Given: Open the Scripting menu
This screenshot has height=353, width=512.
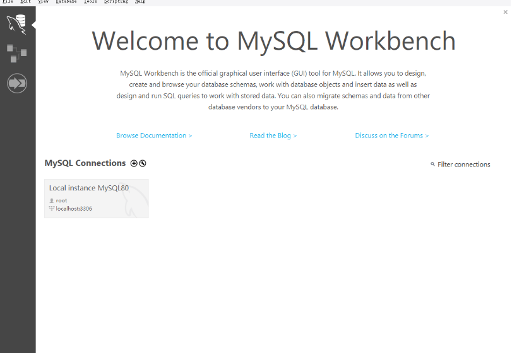Looking at the screenshot, I should [x=116, y=2].
